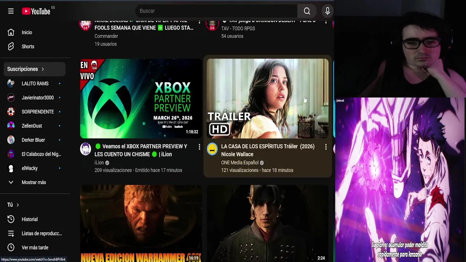Open options menu for the Commander stream
The image size is (466, 262).
199,22
